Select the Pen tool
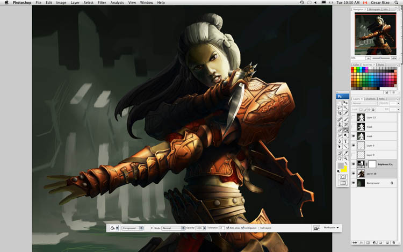Screen dimensions: 403x252 tap(340, 141)
